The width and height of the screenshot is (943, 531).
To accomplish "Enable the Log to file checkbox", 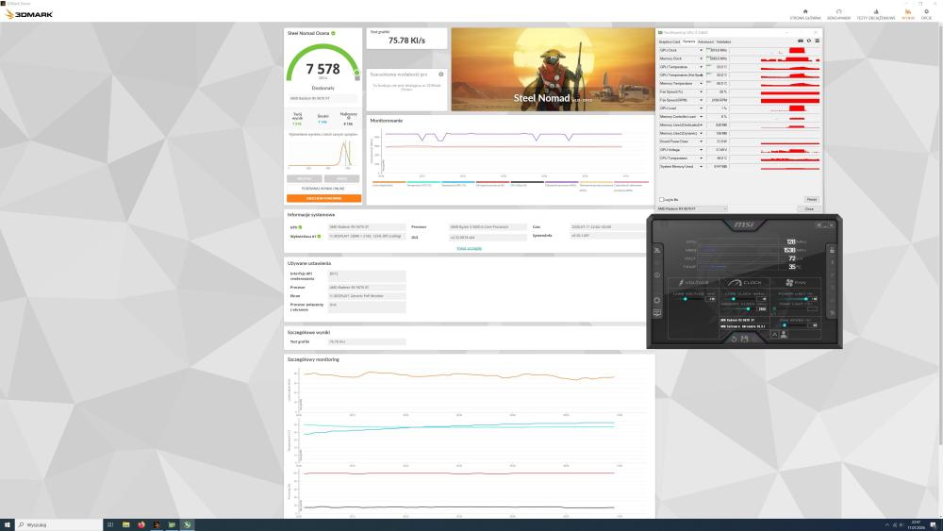I will tap(662, 200).
